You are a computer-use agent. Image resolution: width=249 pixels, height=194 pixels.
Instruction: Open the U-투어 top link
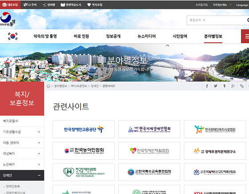click(x=30, y=5)
